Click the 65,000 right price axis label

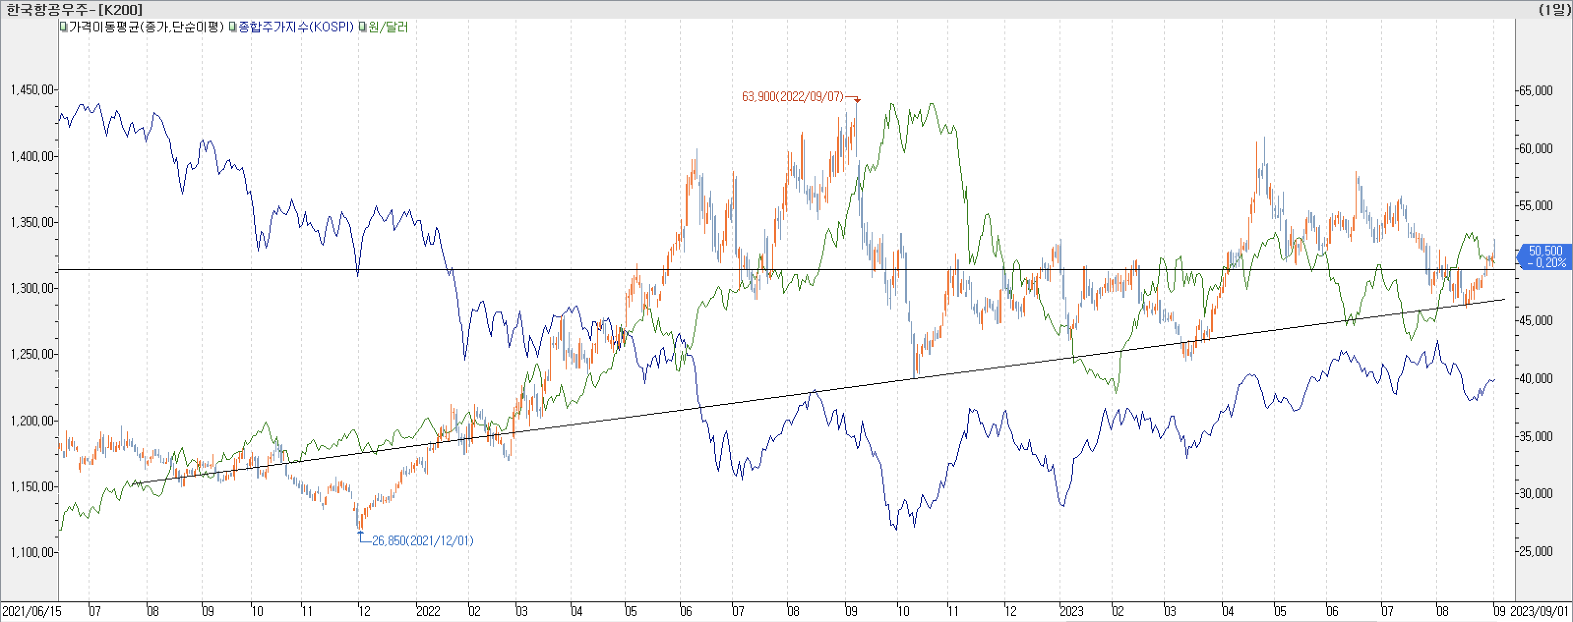[x=1536, y=90]
